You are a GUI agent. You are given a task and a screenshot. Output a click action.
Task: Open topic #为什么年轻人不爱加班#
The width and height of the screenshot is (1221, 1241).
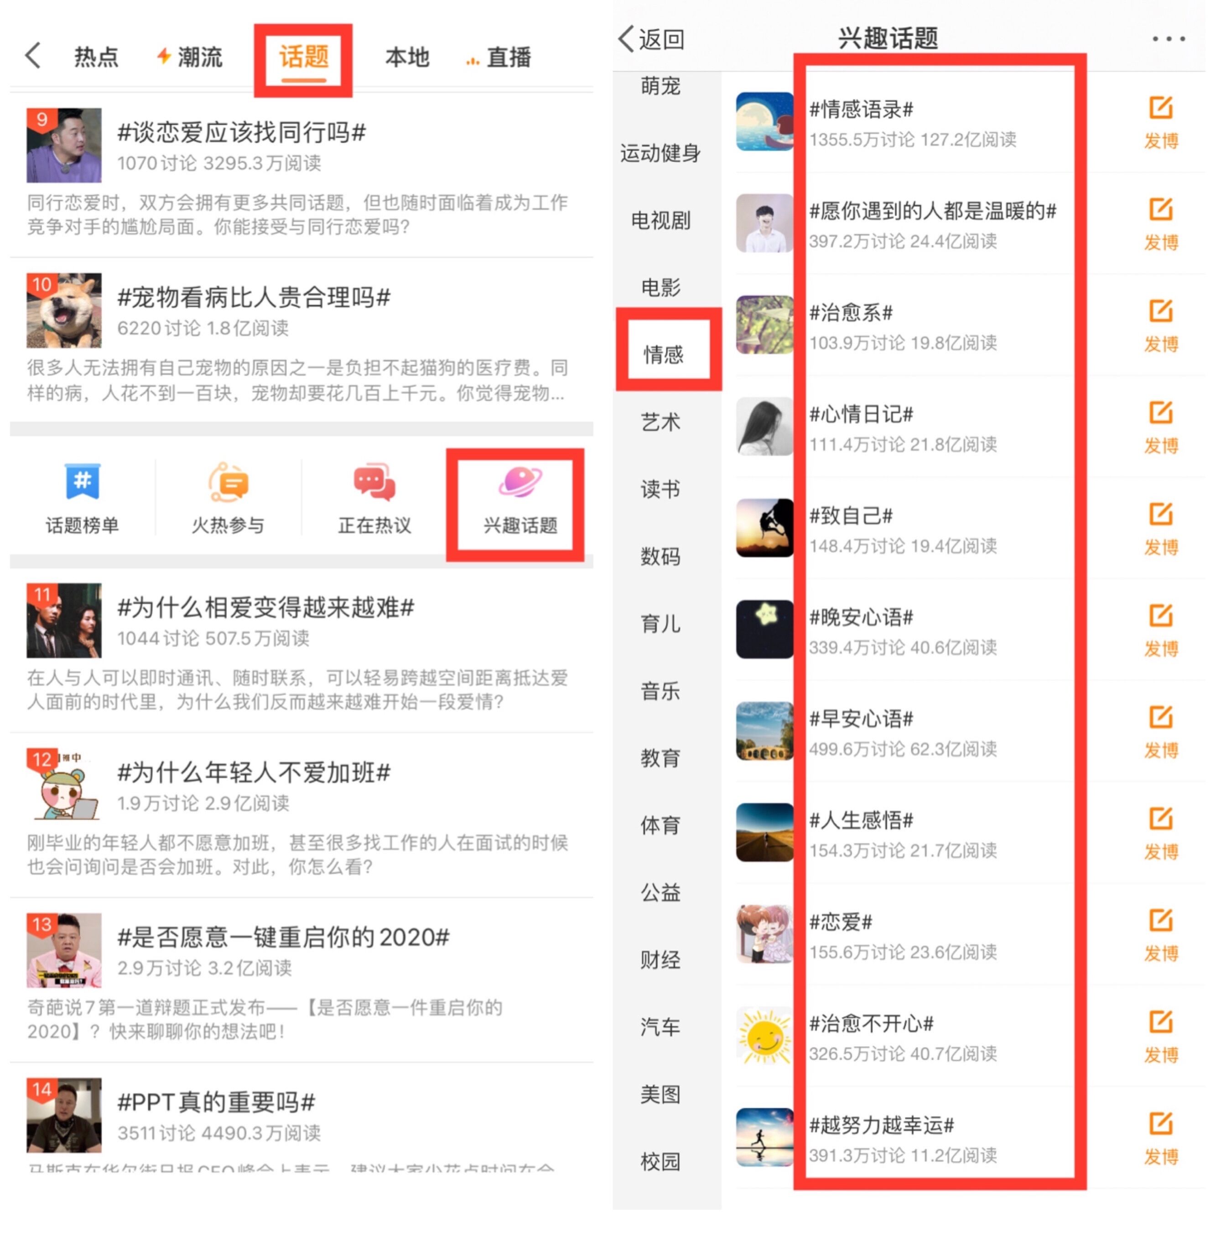point(254,773)
